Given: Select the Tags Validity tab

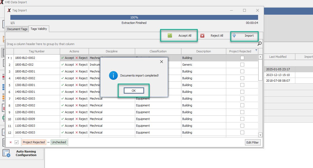Looking at the screenshot, I should coord(39,29).
